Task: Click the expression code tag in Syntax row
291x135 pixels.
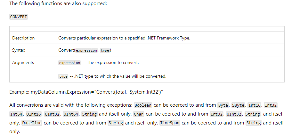Action: (x=86, y=50)
